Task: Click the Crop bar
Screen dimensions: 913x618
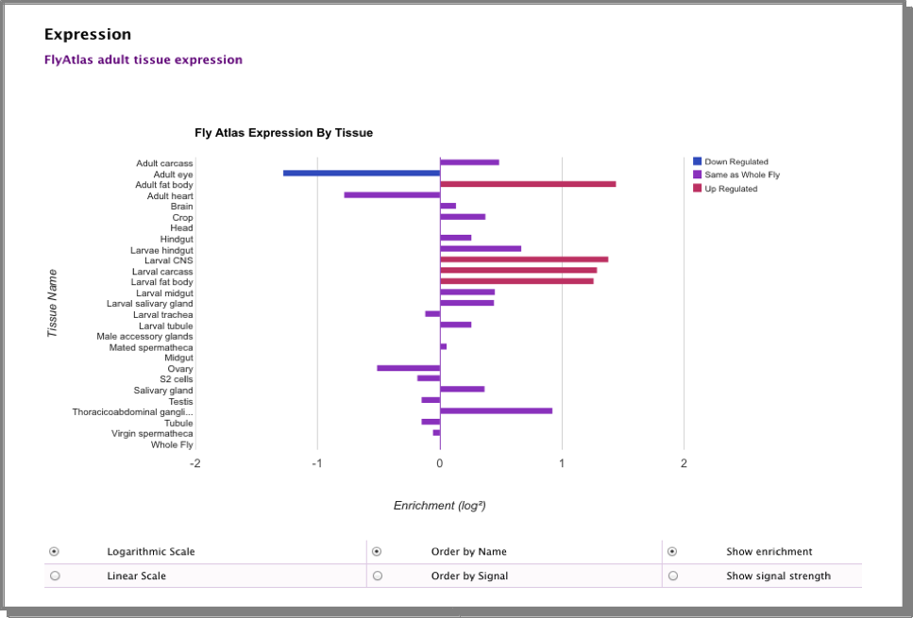Action: pos(463,216)
